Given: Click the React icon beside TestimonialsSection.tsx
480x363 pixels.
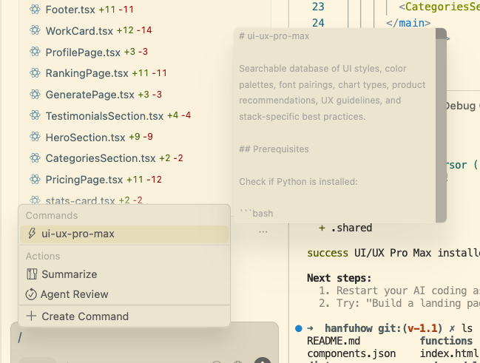Looking at the screenshot, I should [x=35, y=115].
